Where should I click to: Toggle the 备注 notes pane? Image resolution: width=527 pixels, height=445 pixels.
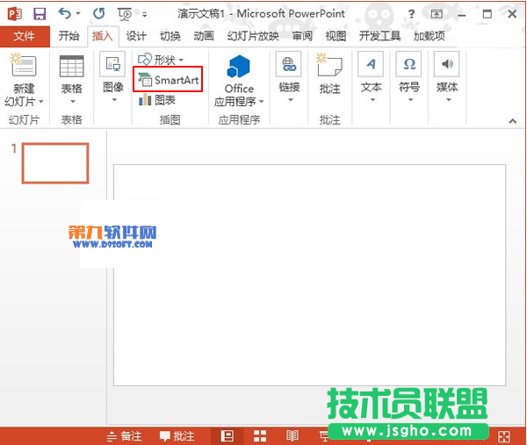pyautogui.click(x=124, y=436)
